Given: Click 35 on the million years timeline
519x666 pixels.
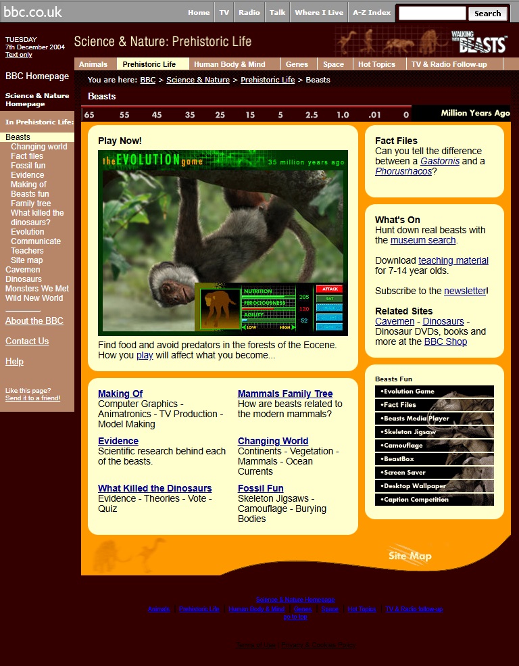Looking at the screenshot, I should [x=190, y=115].
